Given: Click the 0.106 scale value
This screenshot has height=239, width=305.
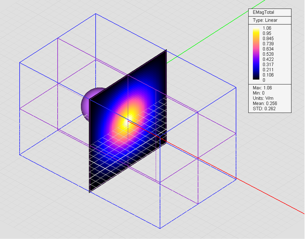Looking at the screenshot, I should [268, 75].
